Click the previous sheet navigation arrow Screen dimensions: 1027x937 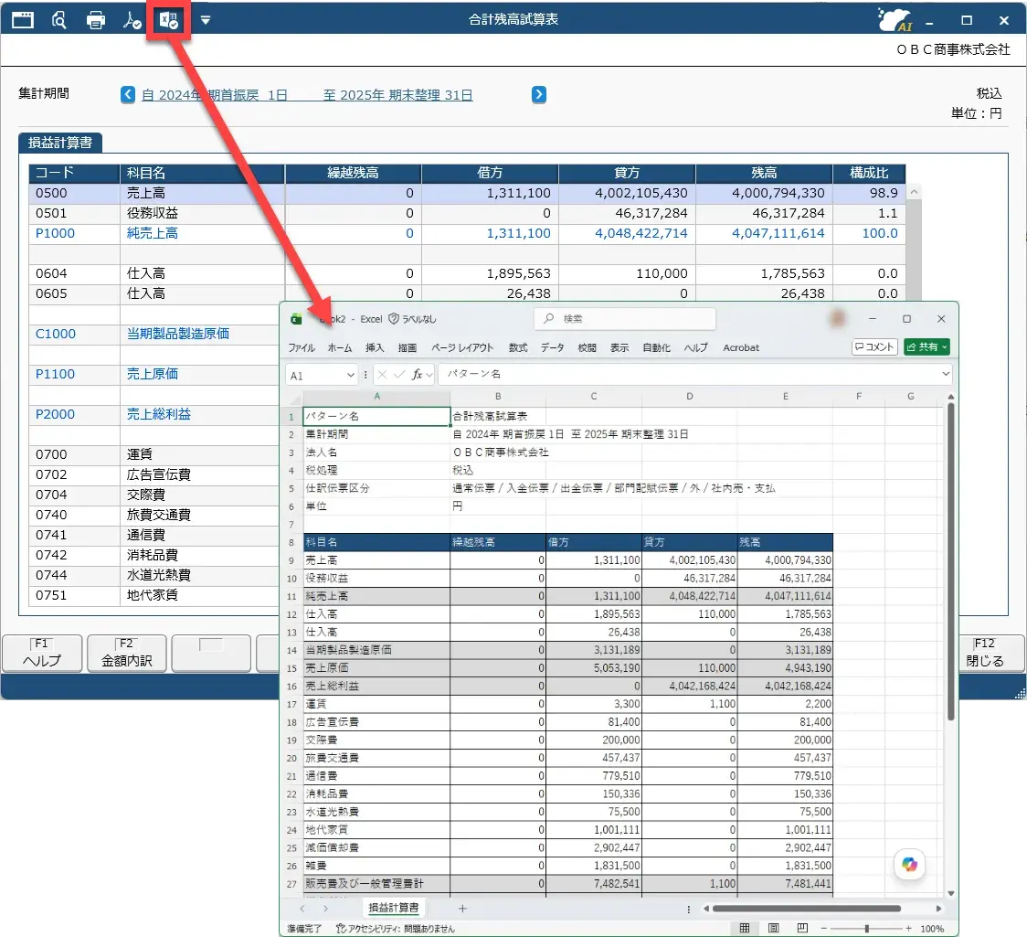tap(302, 909)
